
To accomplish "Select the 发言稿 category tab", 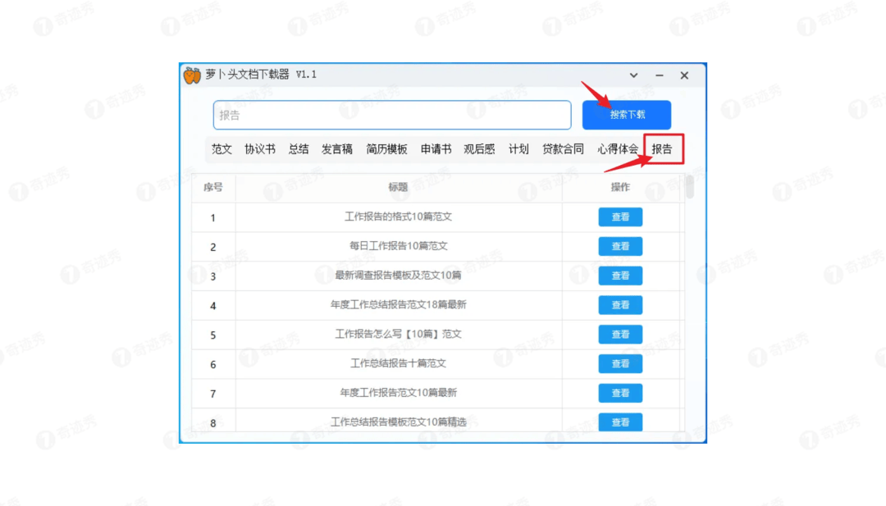I will [337, 149].
